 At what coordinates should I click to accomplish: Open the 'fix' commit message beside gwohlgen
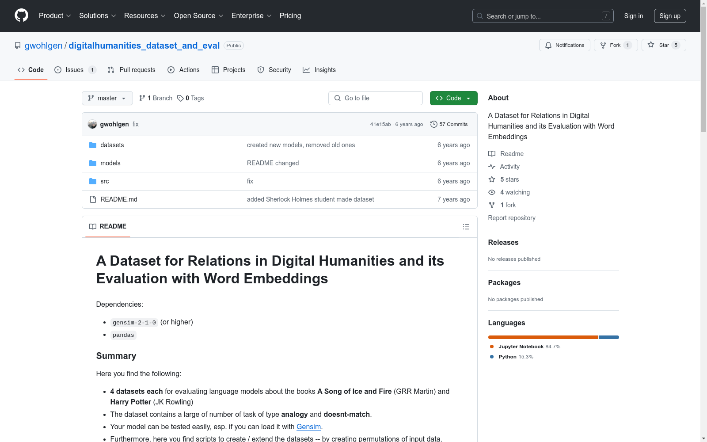point(136,124)
